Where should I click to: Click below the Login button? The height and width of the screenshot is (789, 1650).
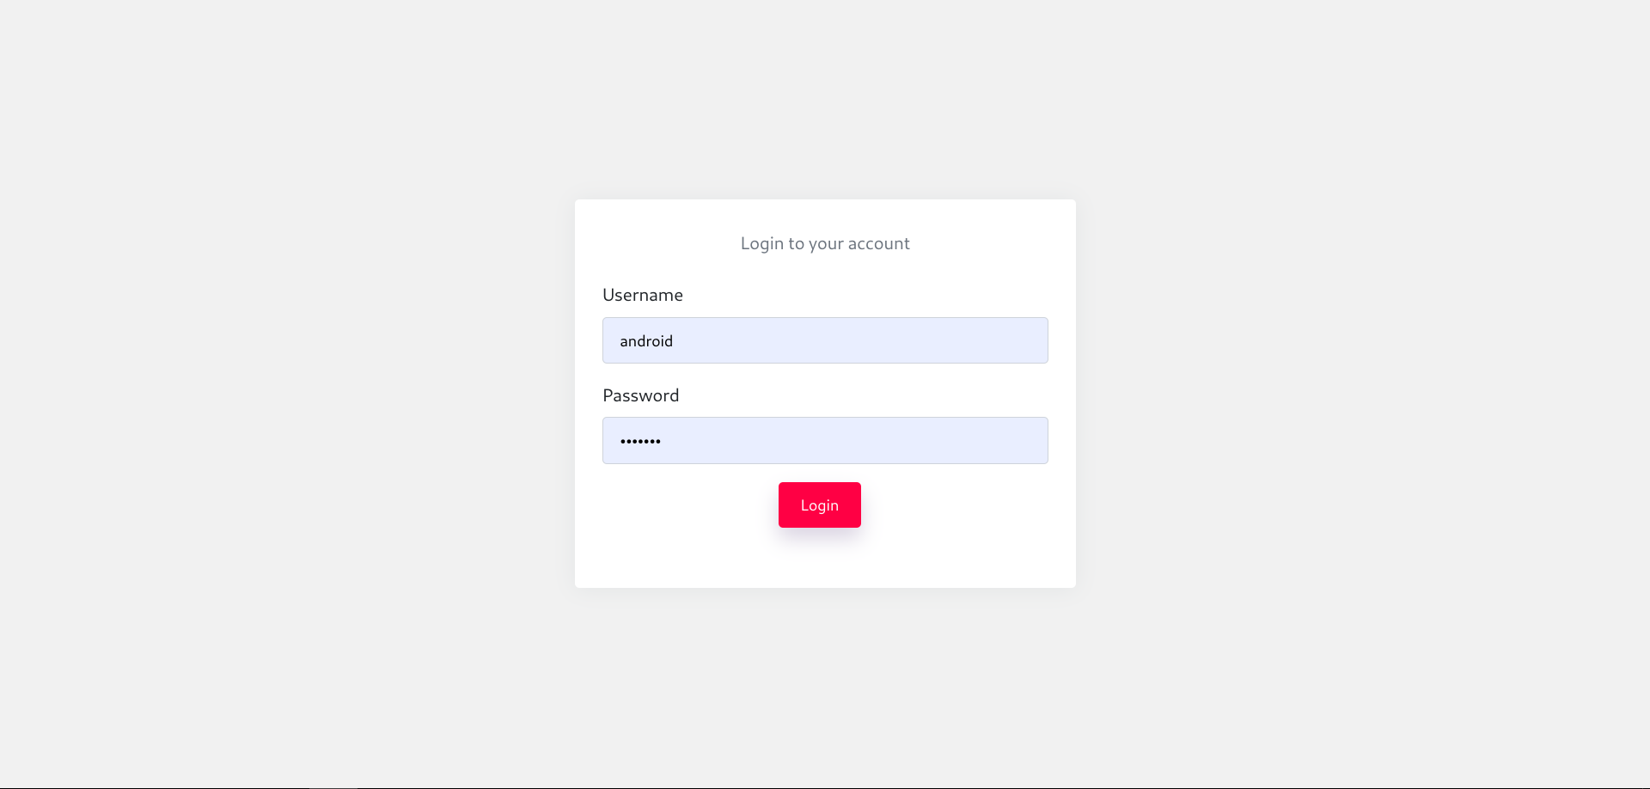coord(819,554)
